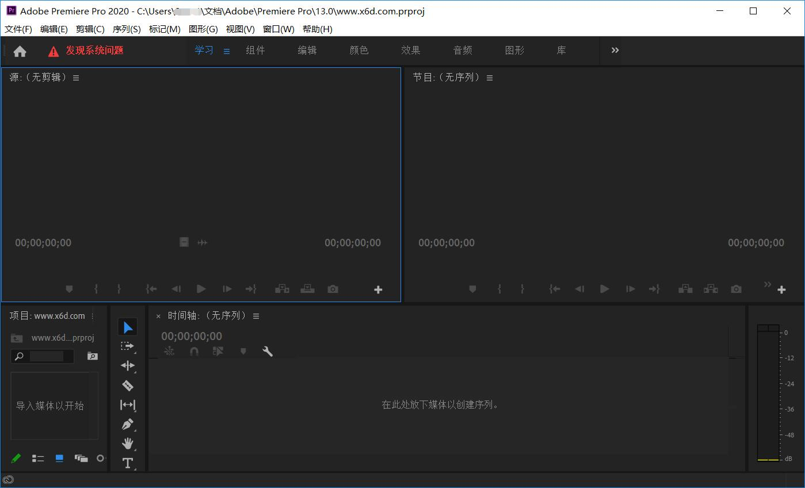
Task: Open the Source monitor panel menu
Action: click(x=76, y=78)
